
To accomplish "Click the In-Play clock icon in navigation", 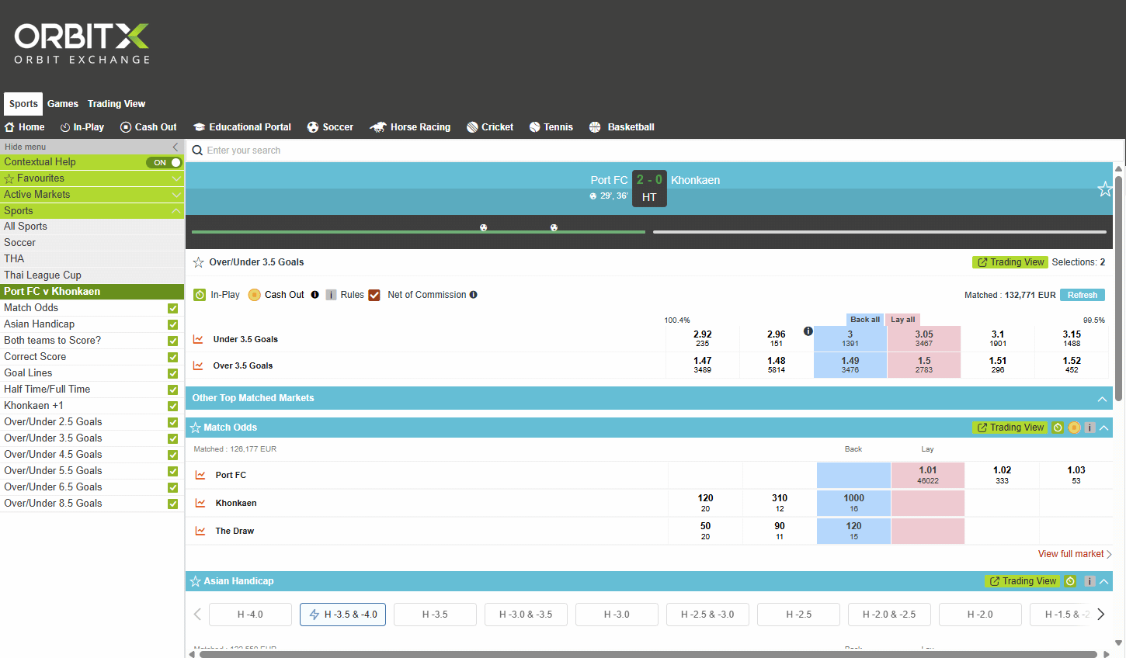I will [x=65, y=127].
